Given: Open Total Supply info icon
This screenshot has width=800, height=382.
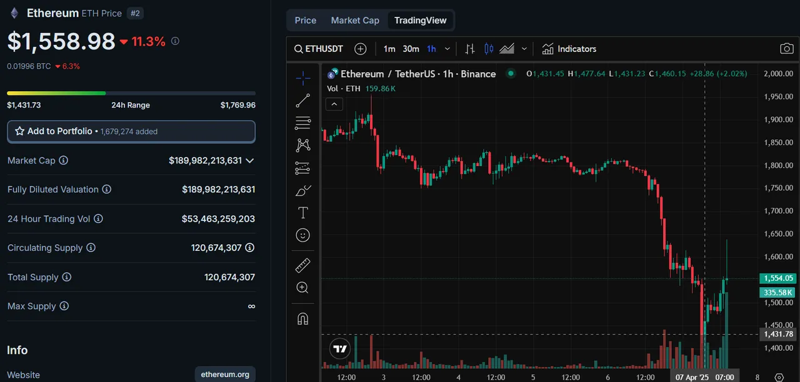Looking at the screenshot, I should (x=66, y=277).
